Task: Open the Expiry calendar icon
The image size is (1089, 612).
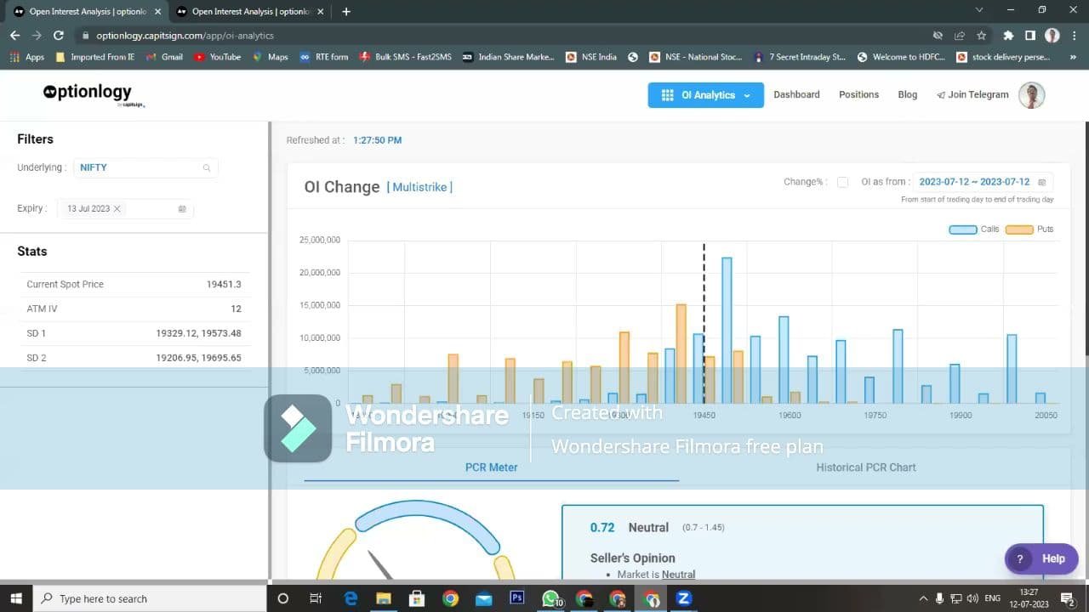Action: pyautogui.click(x=182, y=209)
